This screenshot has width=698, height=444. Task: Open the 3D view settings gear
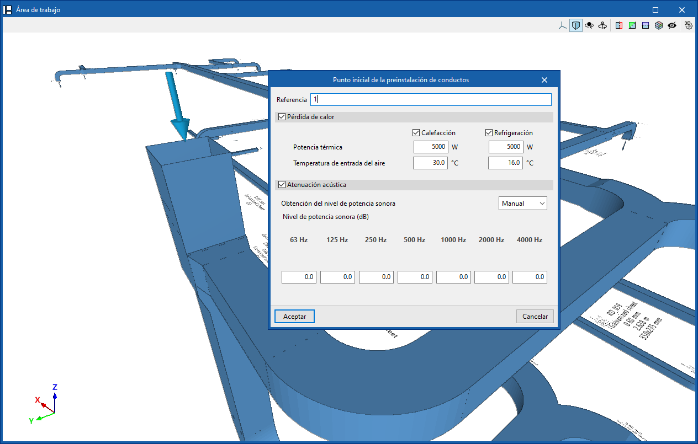point(689,25)
